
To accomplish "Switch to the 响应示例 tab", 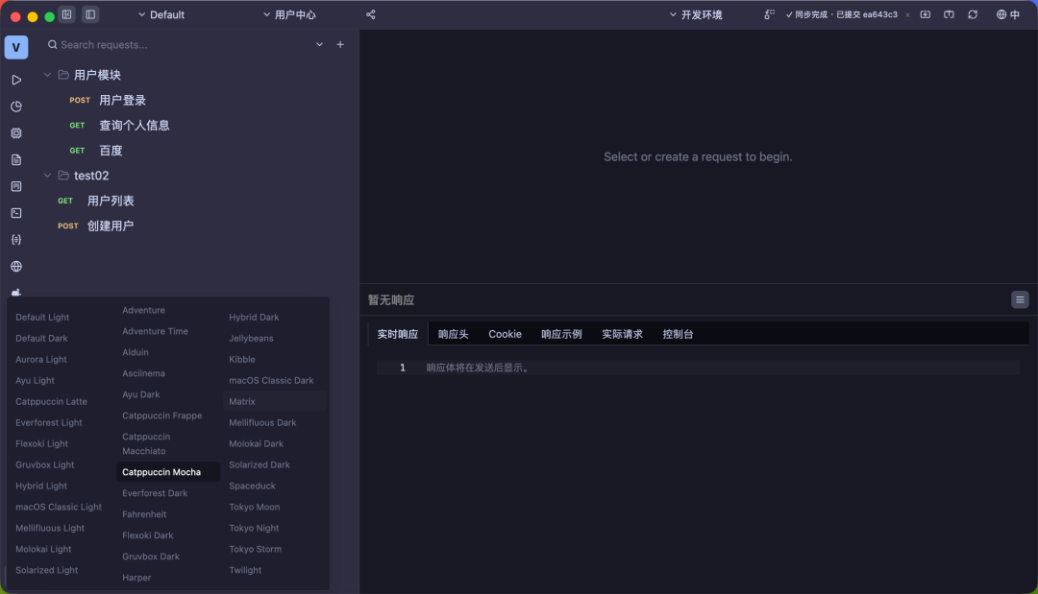I will click(x=561, y=334).
